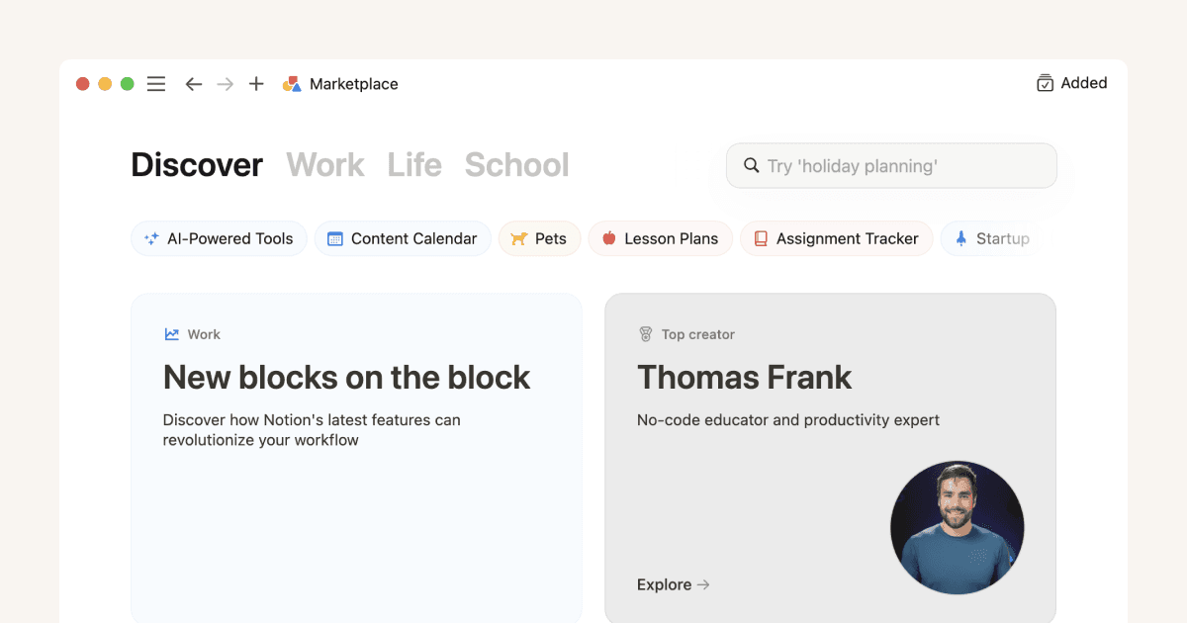Screen dimensions: 1187x623
Task: Click the holiday planning search field
Action: click(890, 165)
